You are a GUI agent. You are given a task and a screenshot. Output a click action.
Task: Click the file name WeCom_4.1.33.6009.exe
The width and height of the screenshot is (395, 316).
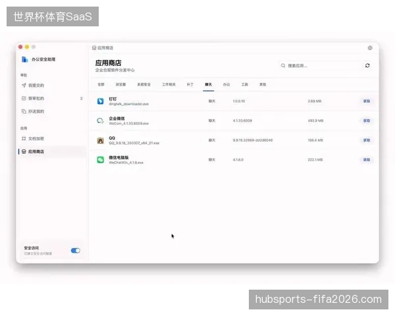[128, 124]
